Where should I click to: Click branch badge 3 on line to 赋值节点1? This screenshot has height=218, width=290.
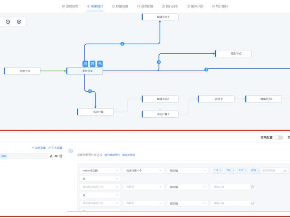(x=122, y=44)
